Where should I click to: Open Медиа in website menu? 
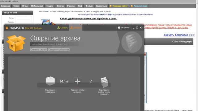[50, 6]
